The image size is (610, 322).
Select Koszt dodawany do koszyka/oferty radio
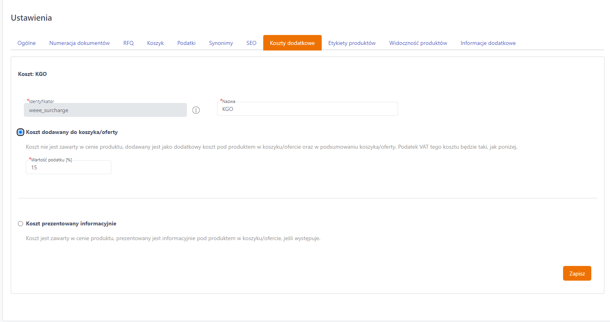pyautogui.click(x=21, y=132)
